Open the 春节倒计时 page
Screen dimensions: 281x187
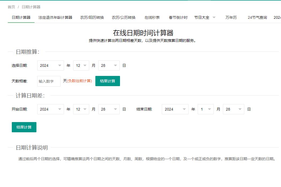[x=178, y=17]
